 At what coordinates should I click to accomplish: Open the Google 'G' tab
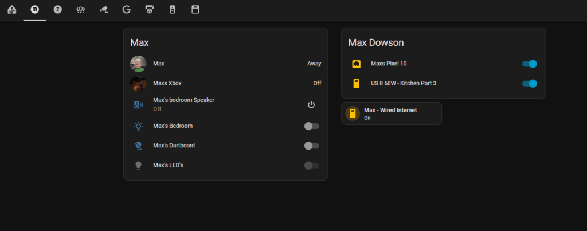coord(126,9)
